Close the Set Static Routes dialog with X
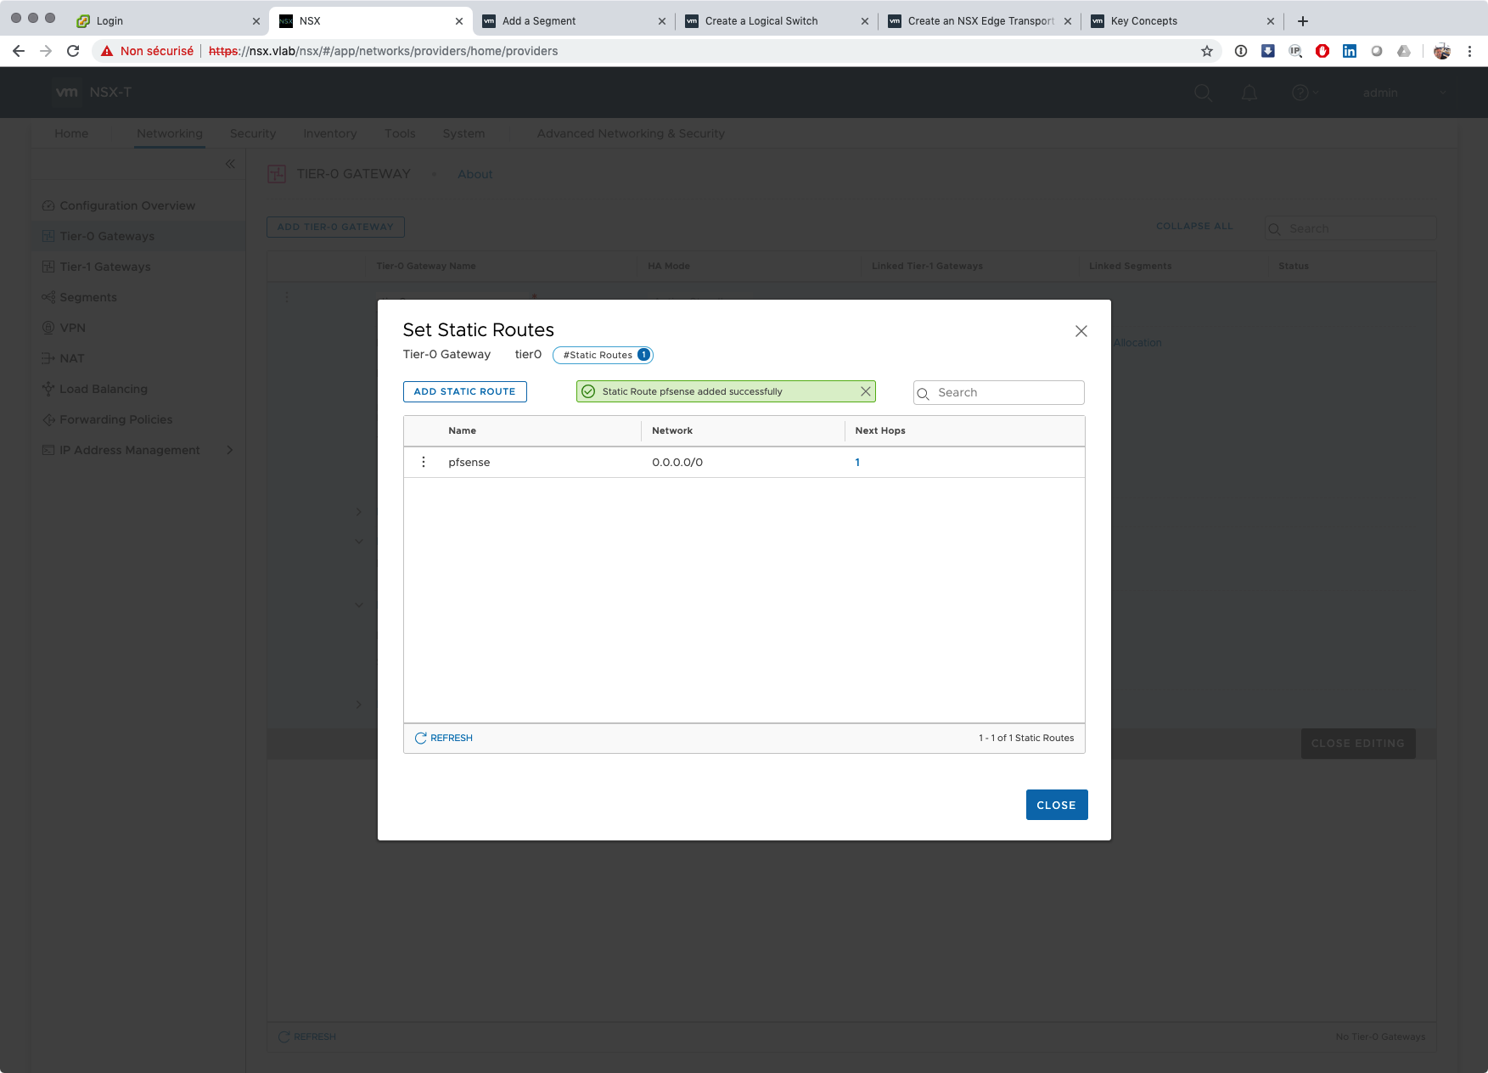This screenshot has width=1488, height=1073. pos(1081,331)
